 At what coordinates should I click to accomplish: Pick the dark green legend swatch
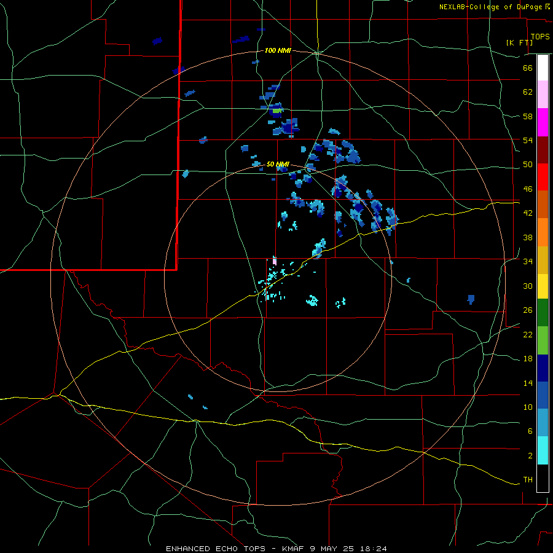pos(543,313)
